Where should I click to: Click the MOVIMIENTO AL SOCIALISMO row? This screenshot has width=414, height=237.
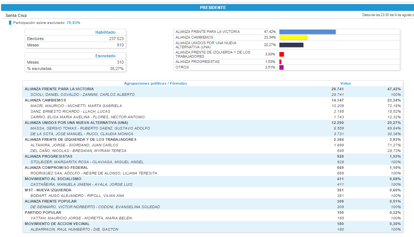pyautogui.click(x=213, y=179)
